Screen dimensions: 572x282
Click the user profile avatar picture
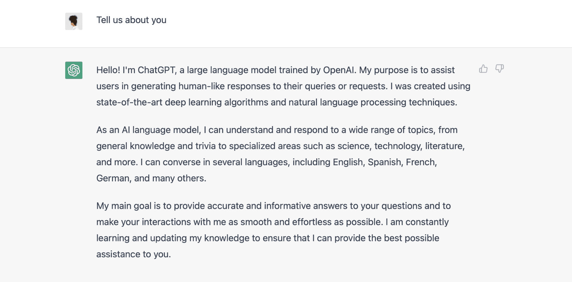pyautogui.click(x=74, y=21)
